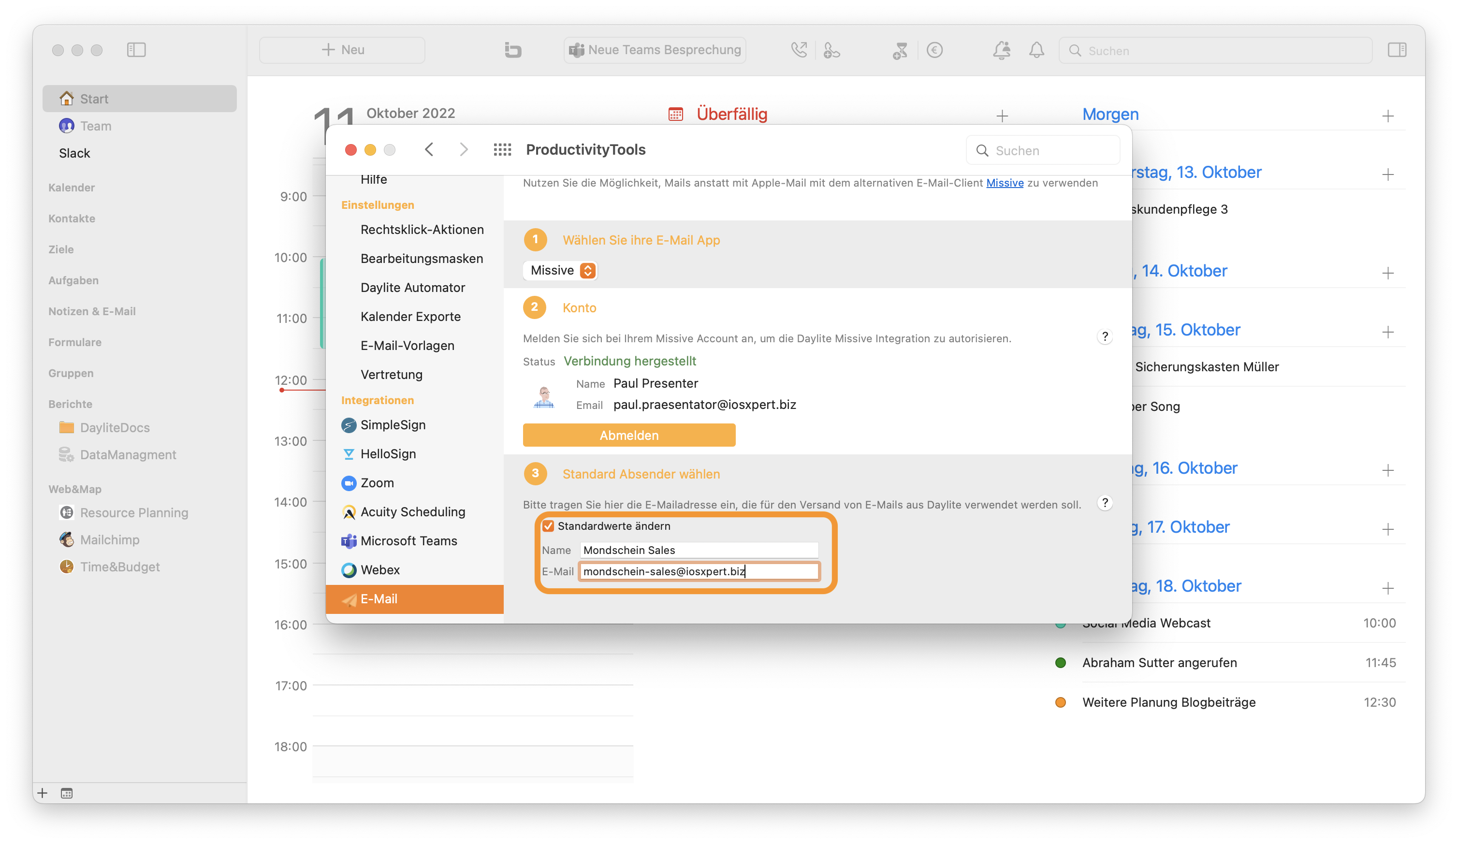Click the Neu button in toolbar
Viewport: 1458px width, 844px height.
click(342, 50)
